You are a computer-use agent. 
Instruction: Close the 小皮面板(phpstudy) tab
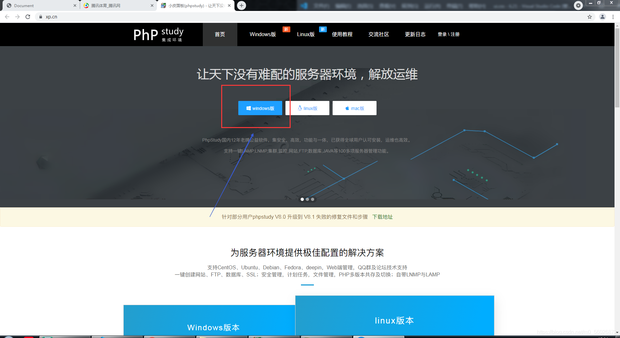(x=229, y=5)
